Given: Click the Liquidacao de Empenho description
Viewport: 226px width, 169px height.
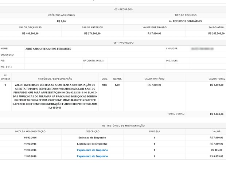Looking at the screenshot, I should pyautogui.click(x=92, y=144).
